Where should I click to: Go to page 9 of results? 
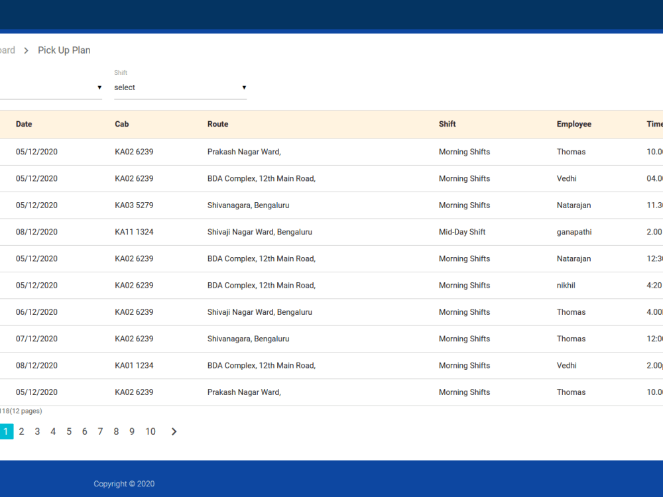point(132,431)
